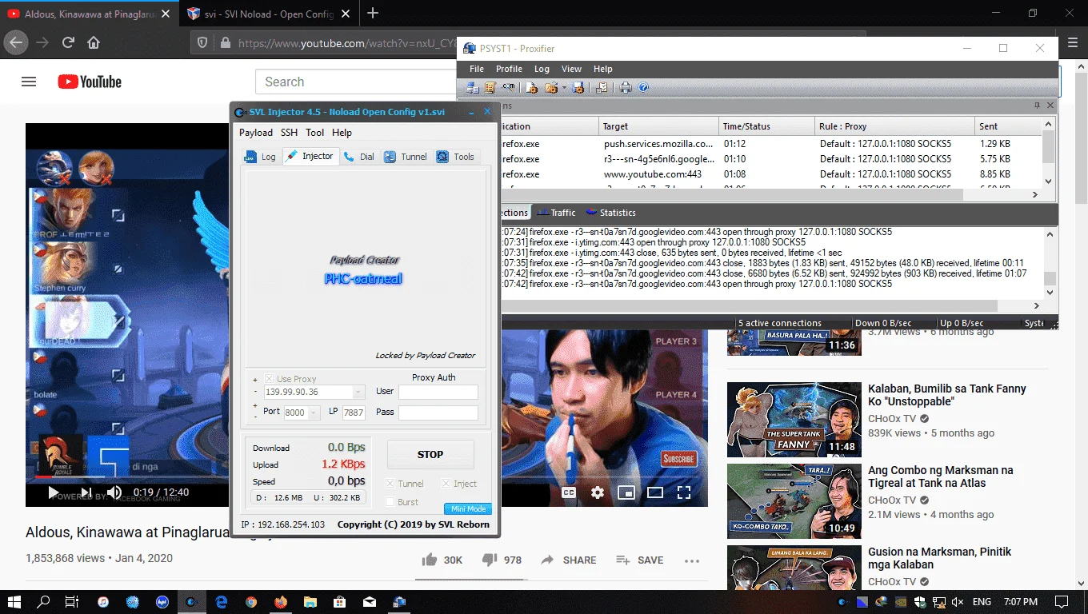Click the red SUBSCRIBE overlay on video
The image size is (1088, 614).
(x=678, y=458)
